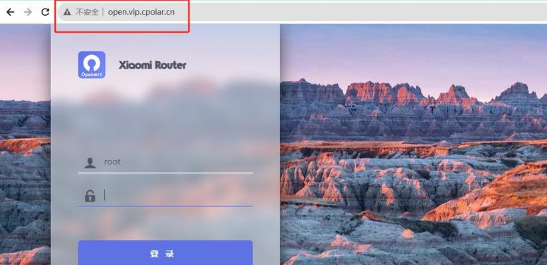Click the 不安全 site security label
The height and width of the screenshot is (265, 547).
click(x=87, y=13)
